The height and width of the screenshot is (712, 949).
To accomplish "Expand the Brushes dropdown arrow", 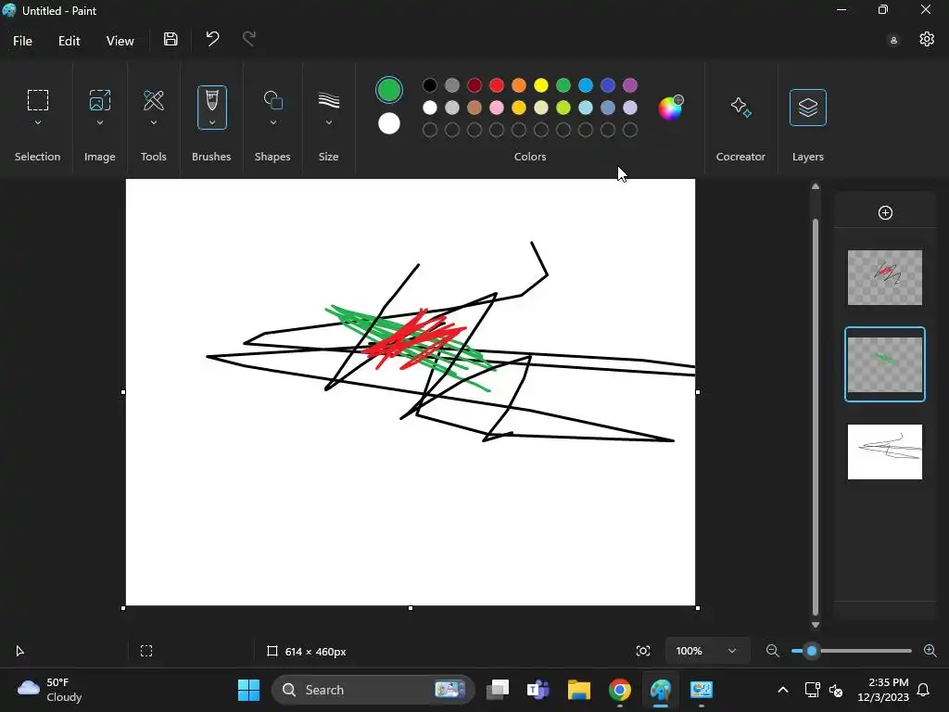I will 212,122.
